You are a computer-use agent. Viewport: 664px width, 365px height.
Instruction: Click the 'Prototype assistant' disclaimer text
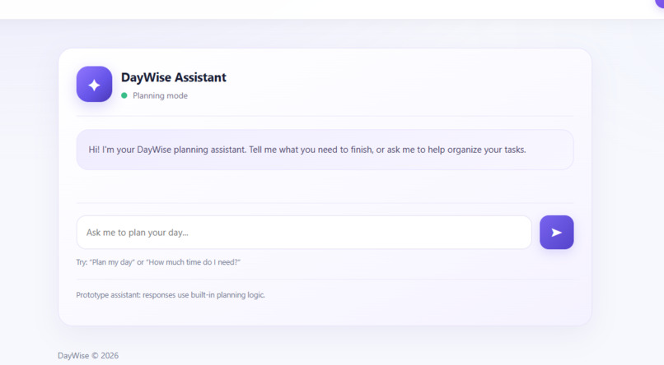[x=171, y=295]
